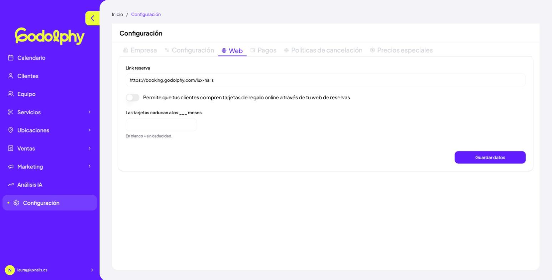552x280 pixels.
Task: Go to Equipo in the sidebar
Action: coord(50,94)
